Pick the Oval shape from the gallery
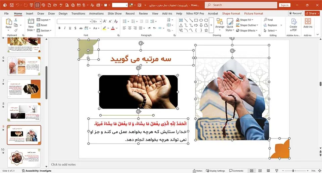 point(201,20)
